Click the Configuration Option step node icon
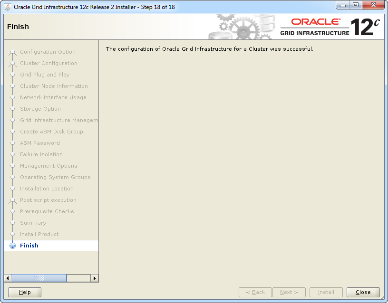This screenshot has width=388, height=303. pyautogui.click(x=13, y=52)
